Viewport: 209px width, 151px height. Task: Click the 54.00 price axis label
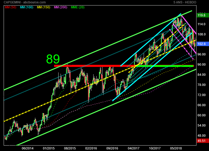[201, 125]
